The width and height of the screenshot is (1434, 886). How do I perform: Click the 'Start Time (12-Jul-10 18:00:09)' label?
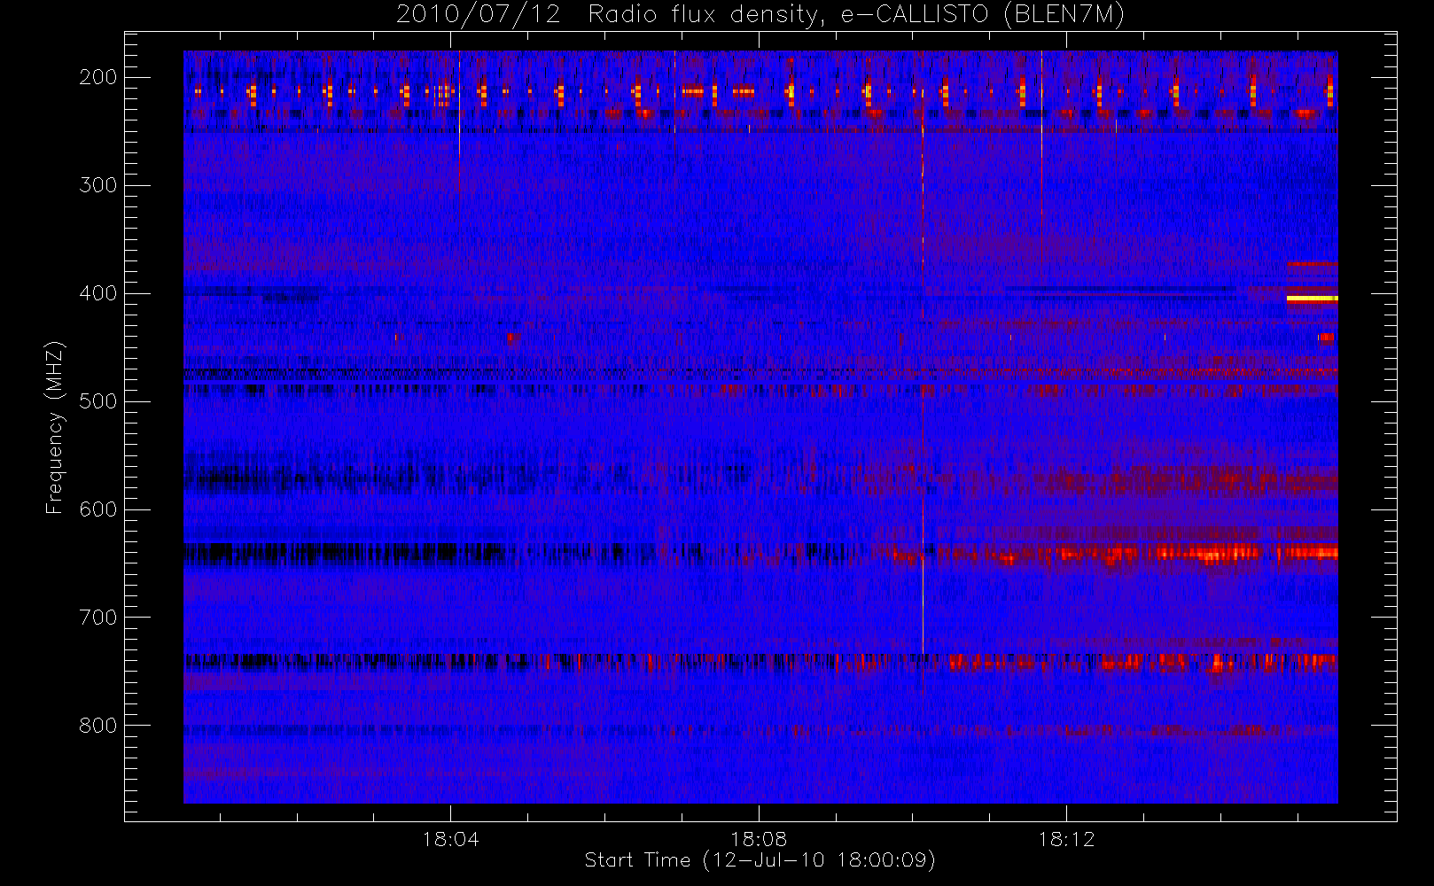tap(760, 860)
